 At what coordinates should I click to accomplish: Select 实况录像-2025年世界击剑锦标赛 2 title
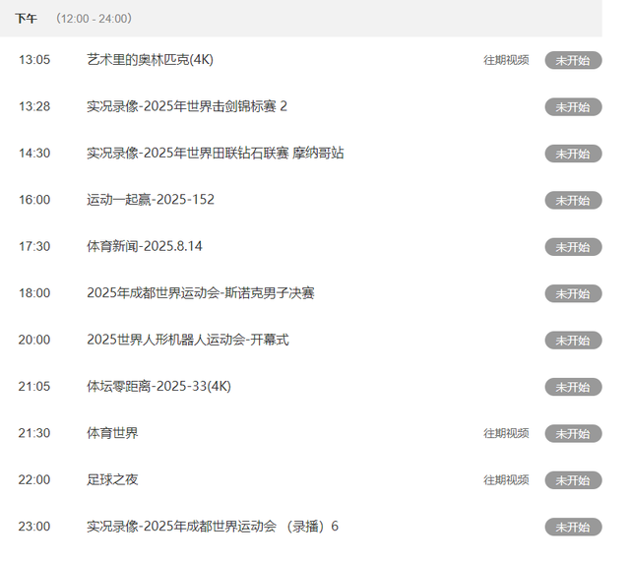187,106
